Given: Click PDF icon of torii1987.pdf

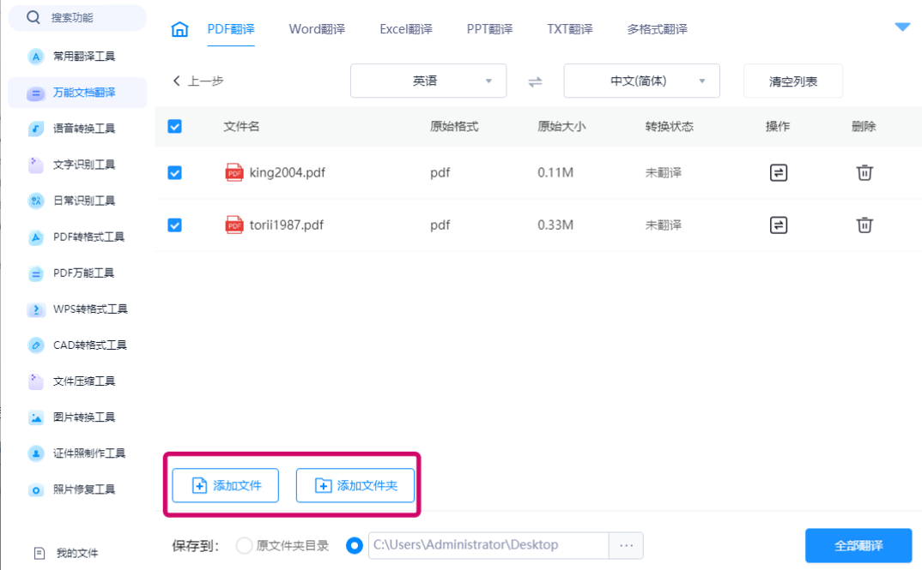Looking at the screenshot, I should tap(234, 225).
